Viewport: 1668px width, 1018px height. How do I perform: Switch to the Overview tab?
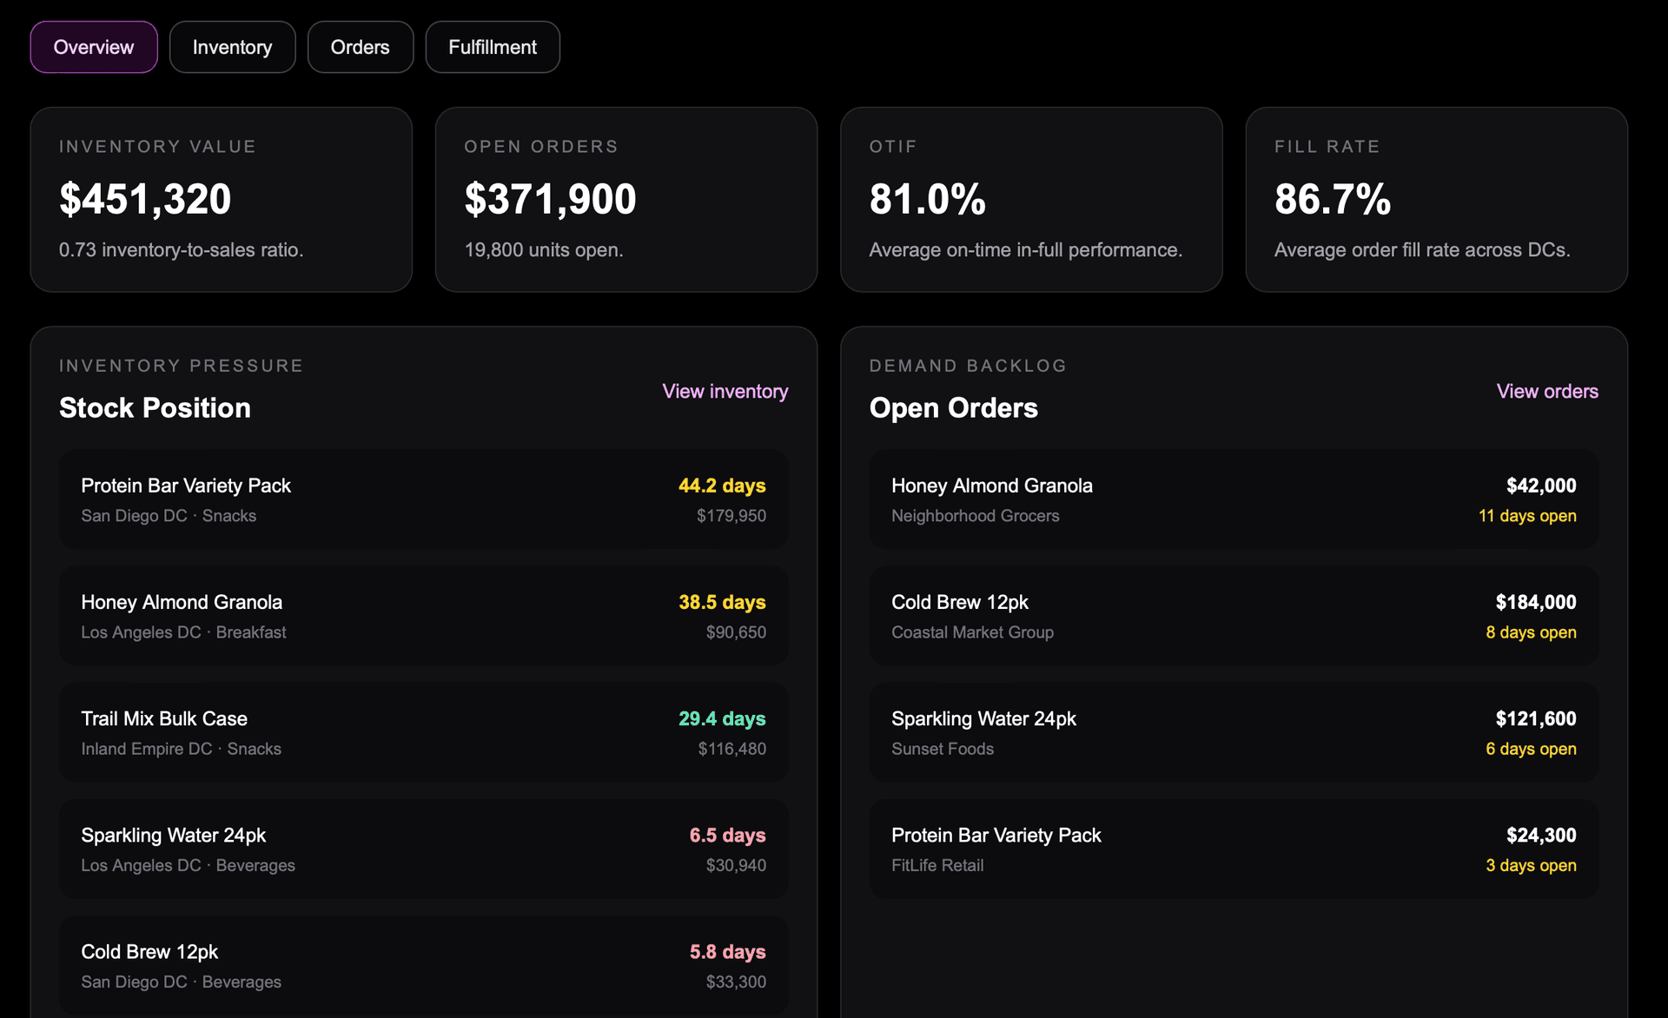pyautogui.click(x=94, y=47)
